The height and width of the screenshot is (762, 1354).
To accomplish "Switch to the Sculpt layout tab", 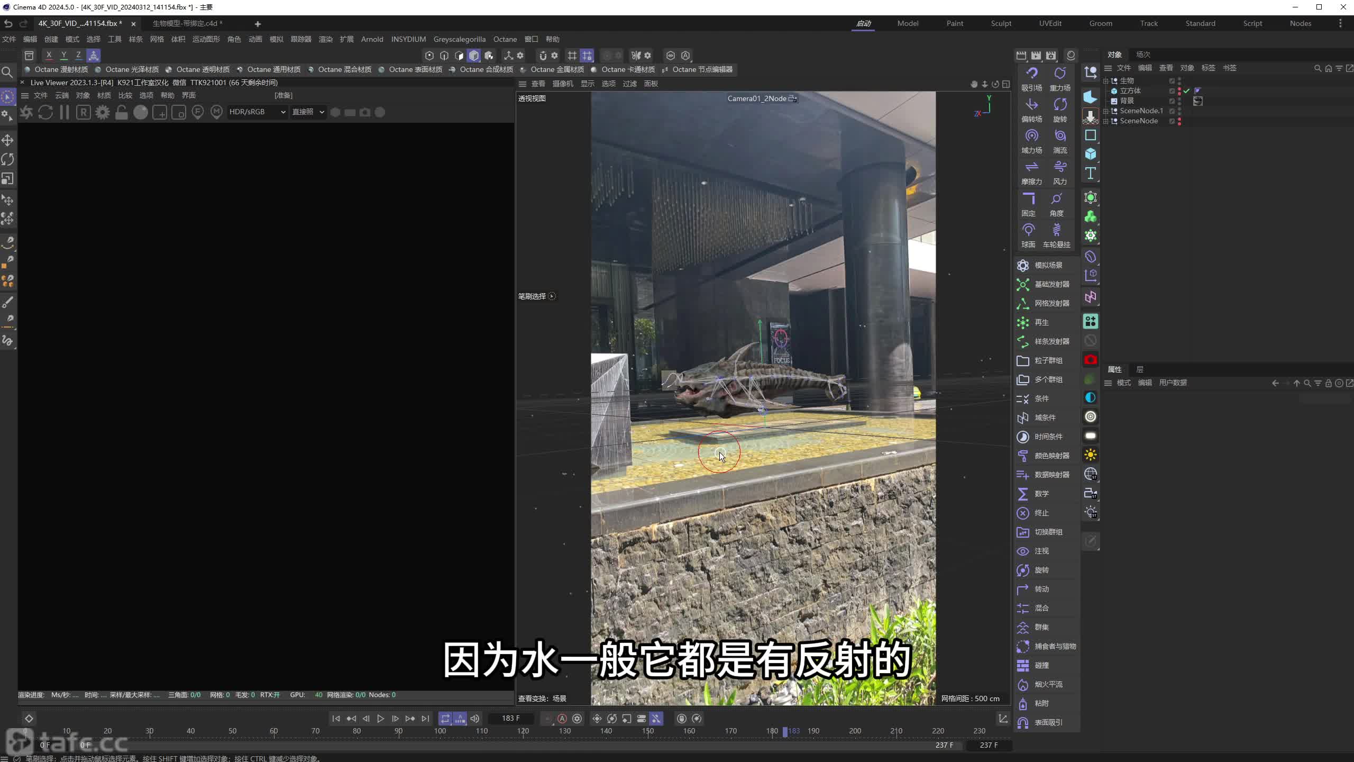I will coord(1001,23).
